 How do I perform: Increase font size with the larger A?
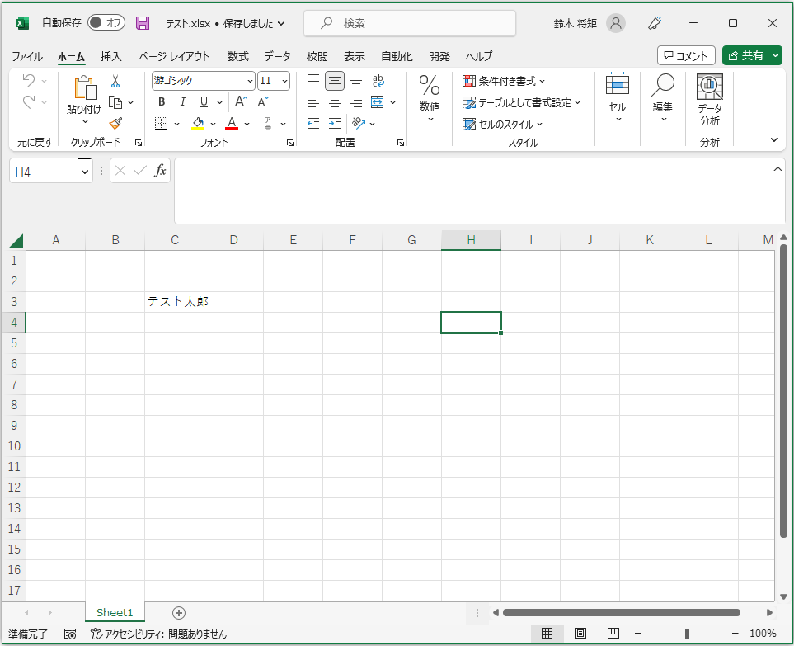pyautogui.click(x=241, y=101)
